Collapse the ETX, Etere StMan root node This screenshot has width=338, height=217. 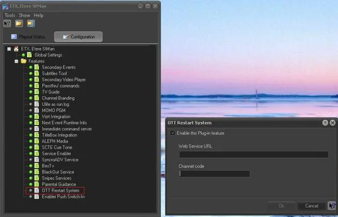pos(9,49)
